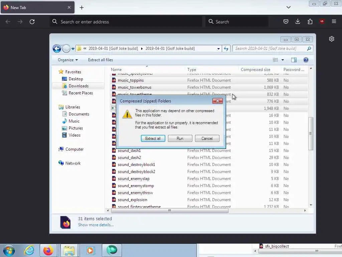Viewport: 342px width, 257px height.
Task: Open the Windows Start button
Action: [x=9, y=250]
